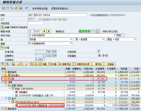141x111 pixels.
Task: Open the print options dropdown arrow
Action: (x=18, y=64)
